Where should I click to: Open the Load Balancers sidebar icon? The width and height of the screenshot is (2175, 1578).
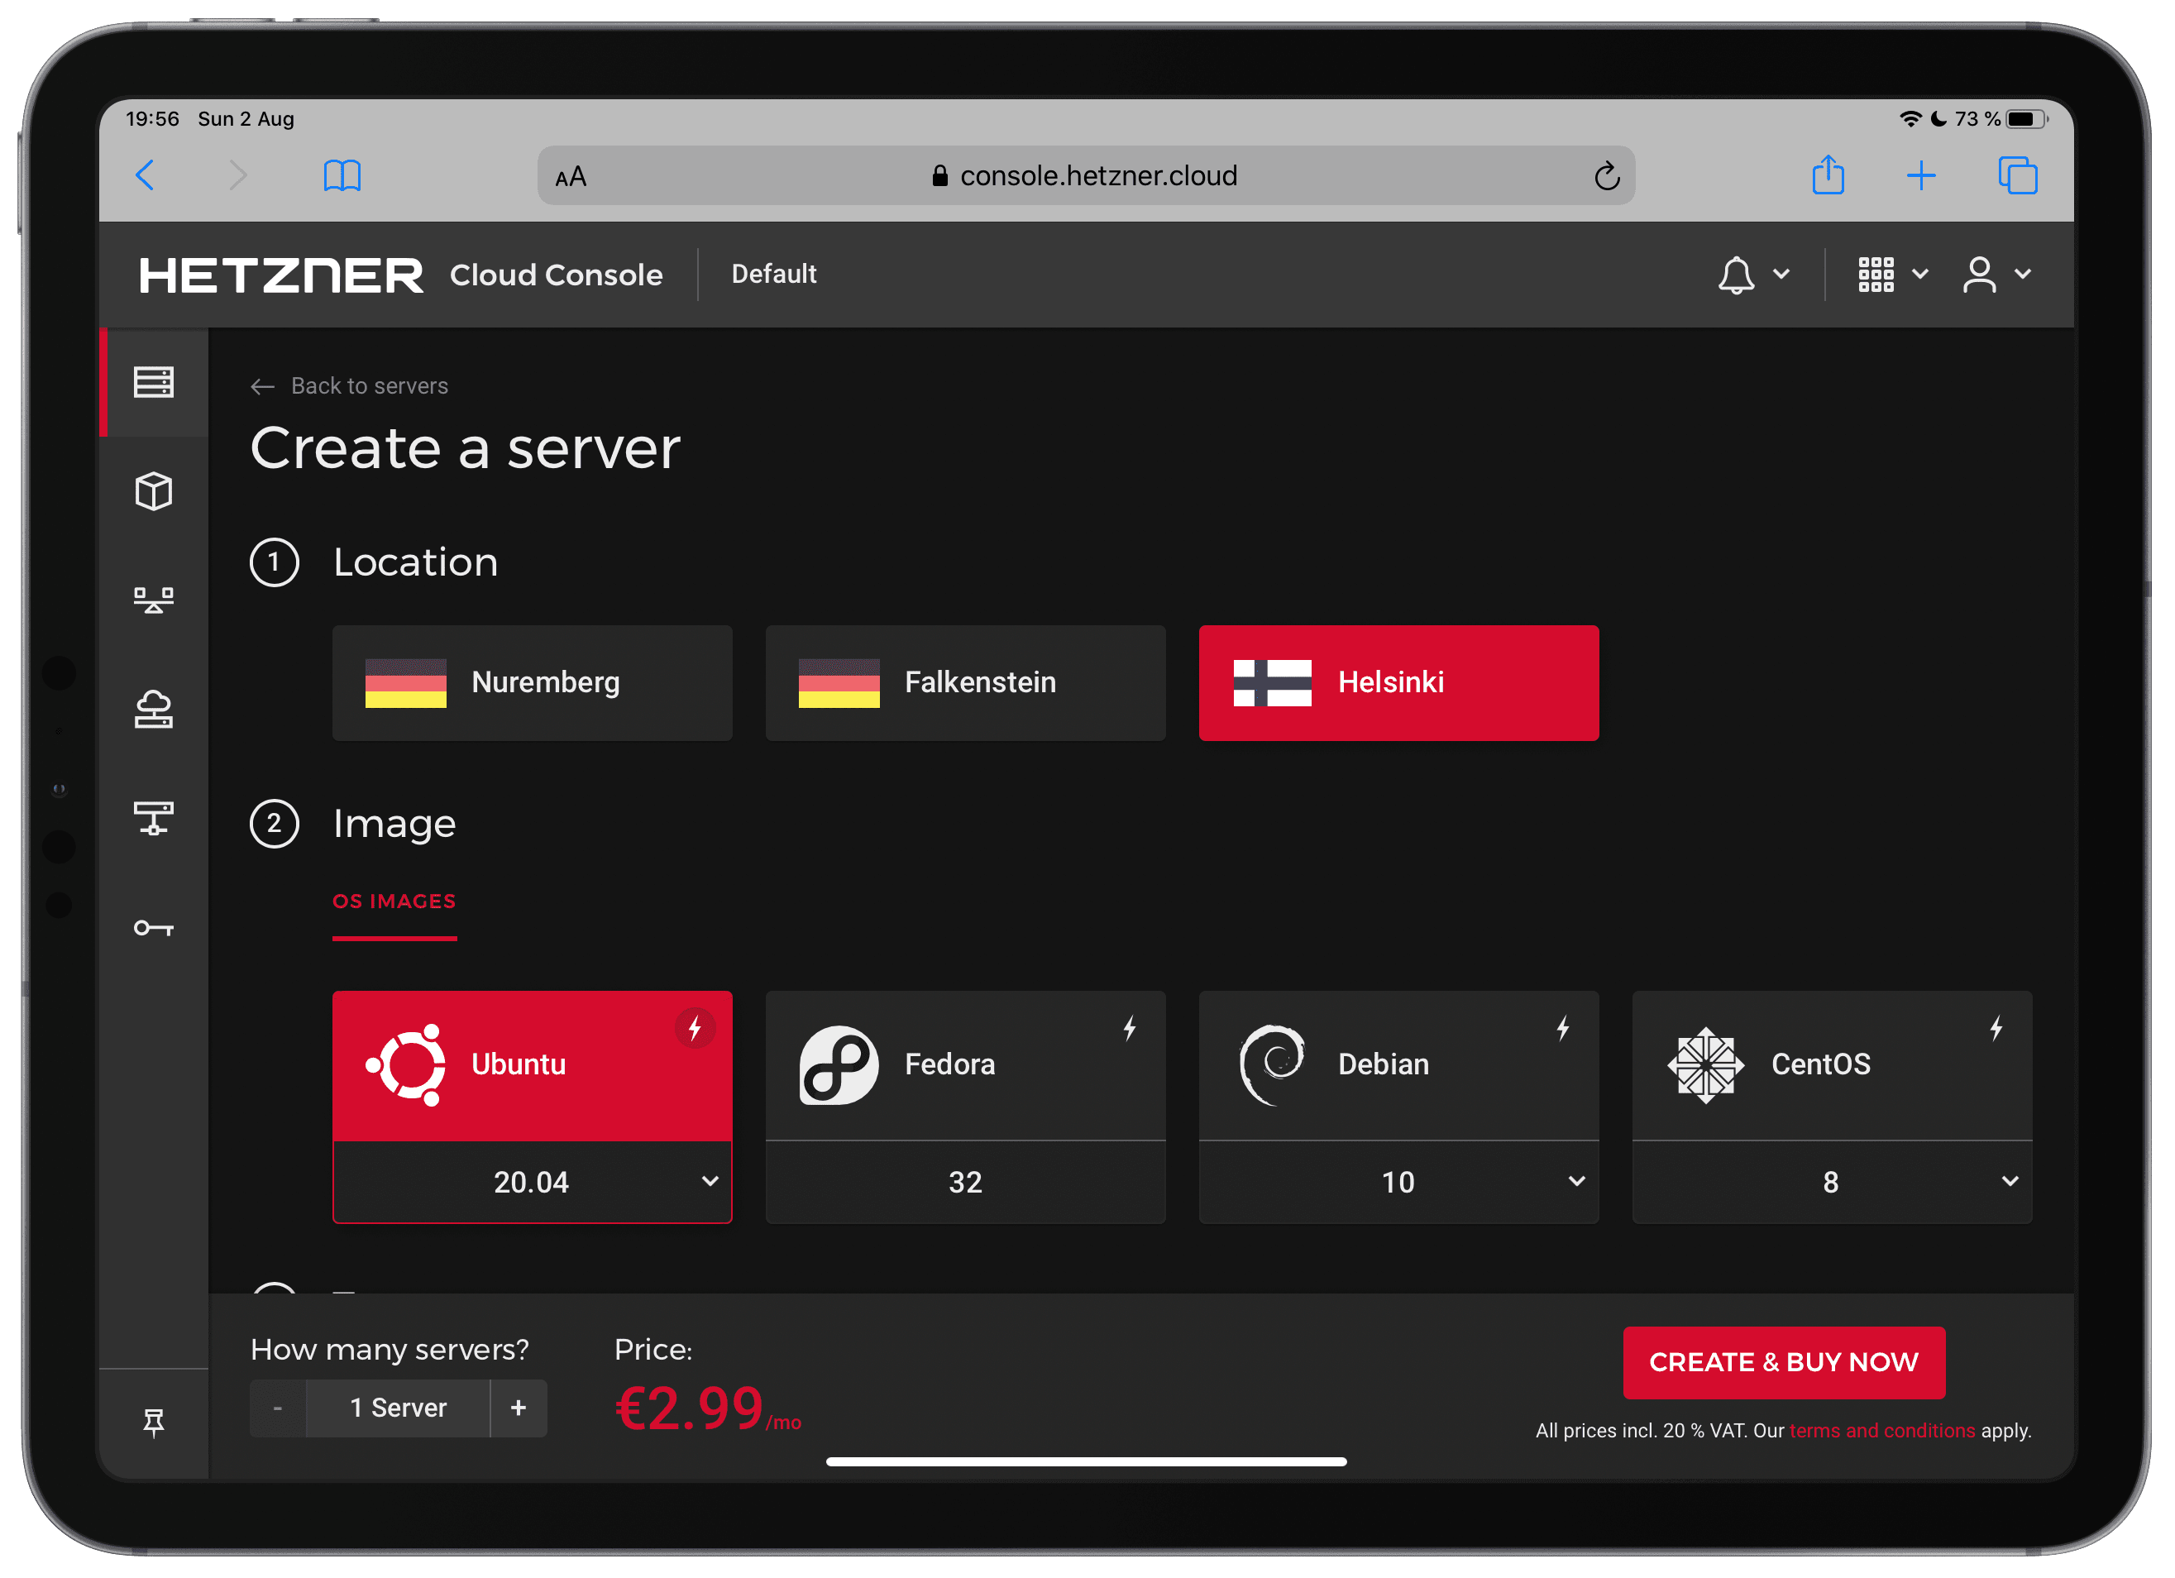click(154, 600)
